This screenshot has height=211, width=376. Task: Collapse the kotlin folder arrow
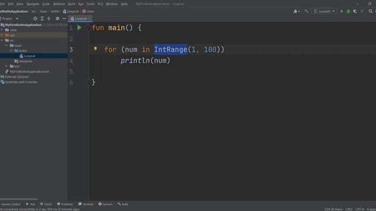[x=11, y=51]
